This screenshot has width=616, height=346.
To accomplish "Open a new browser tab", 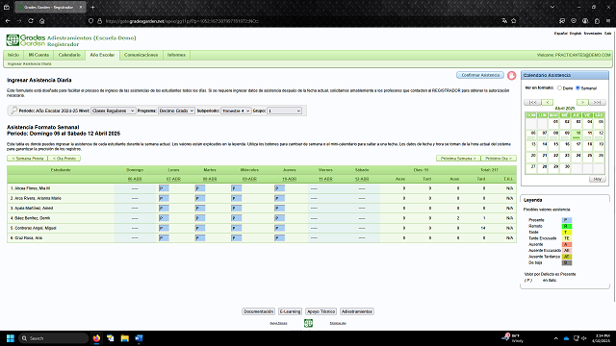I will (x=92, y=7).
